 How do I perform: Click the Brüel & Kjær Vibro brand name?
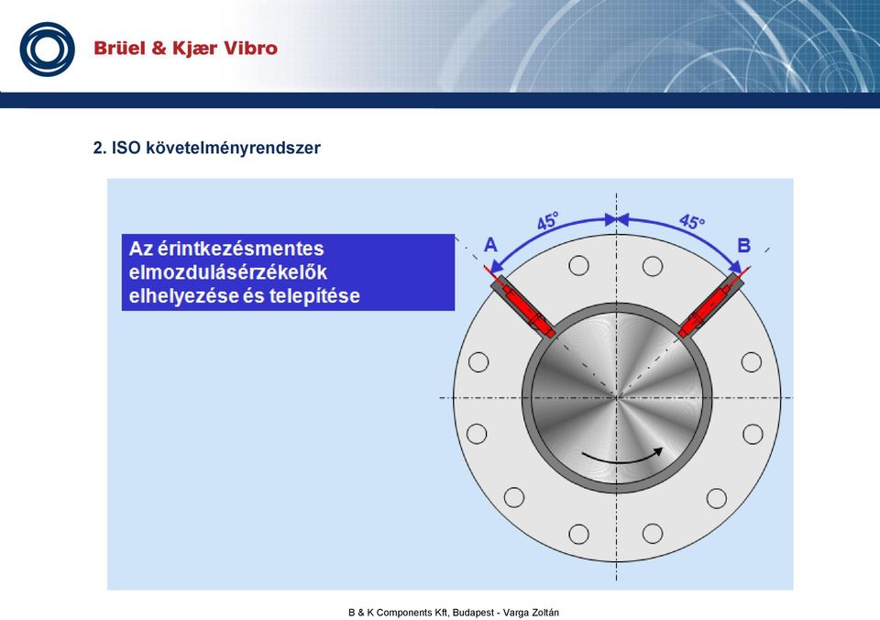(x=186, y=49)
